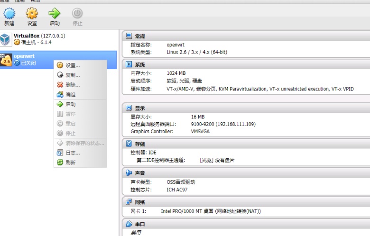Open the 声音 section header
The image size is (370, 236).
(x=246, y=173)
